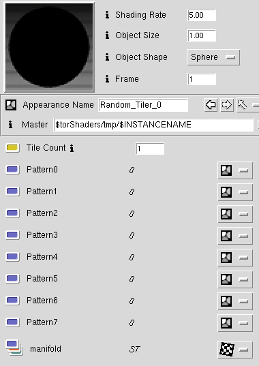Click the sphere preview render thumbnail

tap(49, 47)
